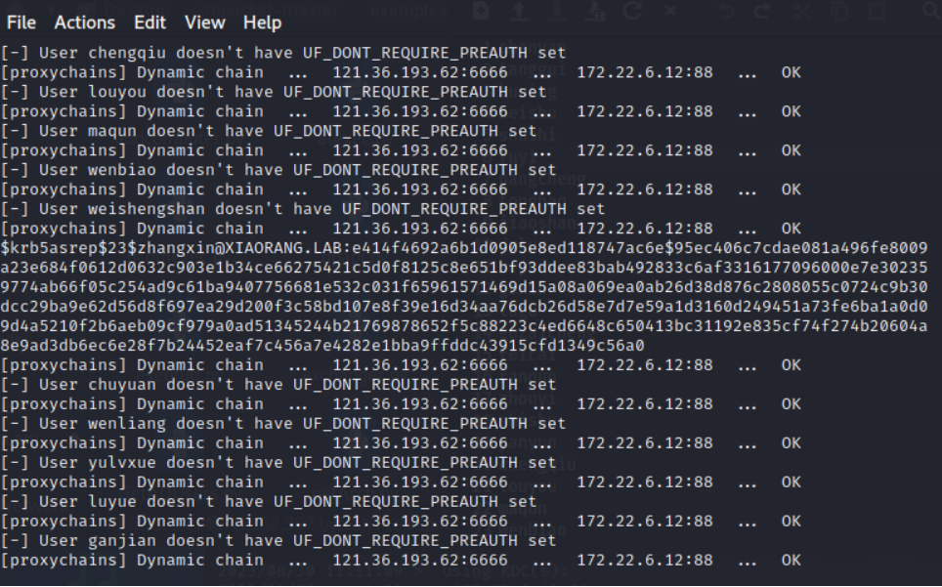Open the Help menu
The height and width of the screenshot is (587, 942).
click(262, 22)
